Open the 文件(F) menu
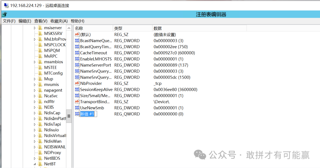320x168 pixels. click(9, 21)
